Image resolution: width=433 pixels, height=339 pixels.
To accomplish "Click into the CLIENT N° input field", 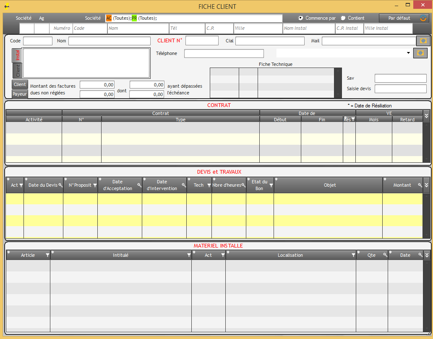I will pos(202,41).
